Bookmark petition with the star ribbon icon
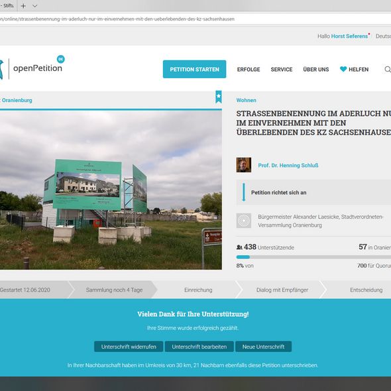The image size is (391, 391). pos(219,97)
